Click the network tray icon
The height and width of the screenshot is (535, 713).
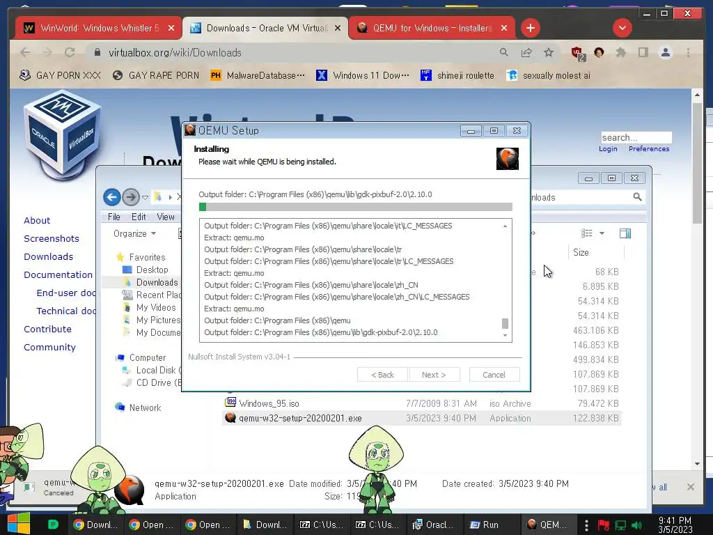click(x=620, y=525)
